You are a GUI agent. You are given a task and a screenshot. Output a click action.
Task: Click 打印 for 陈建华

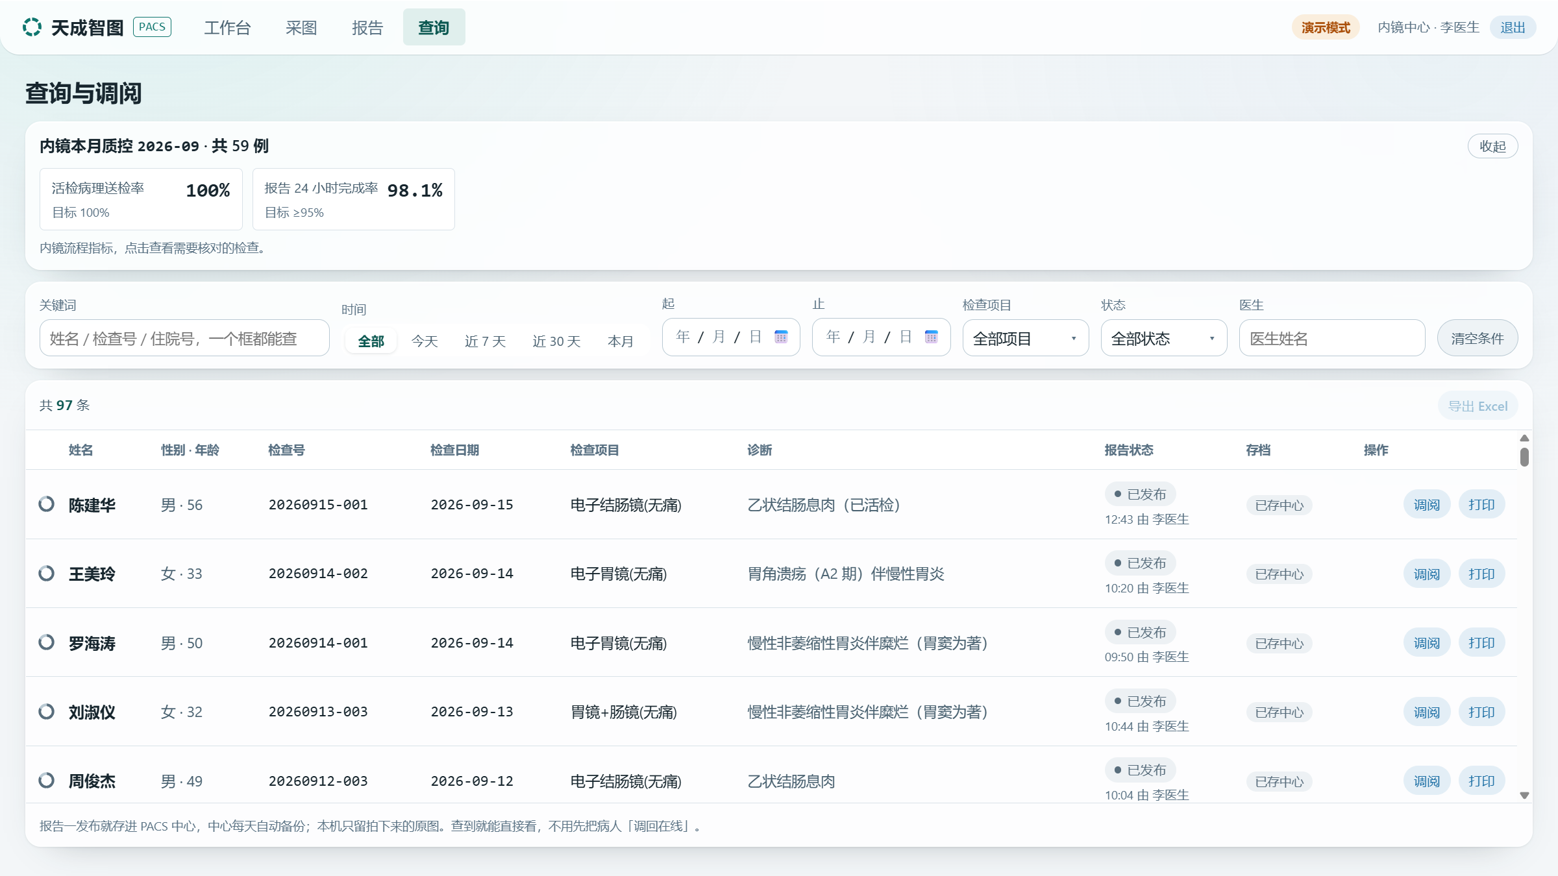1481,504
